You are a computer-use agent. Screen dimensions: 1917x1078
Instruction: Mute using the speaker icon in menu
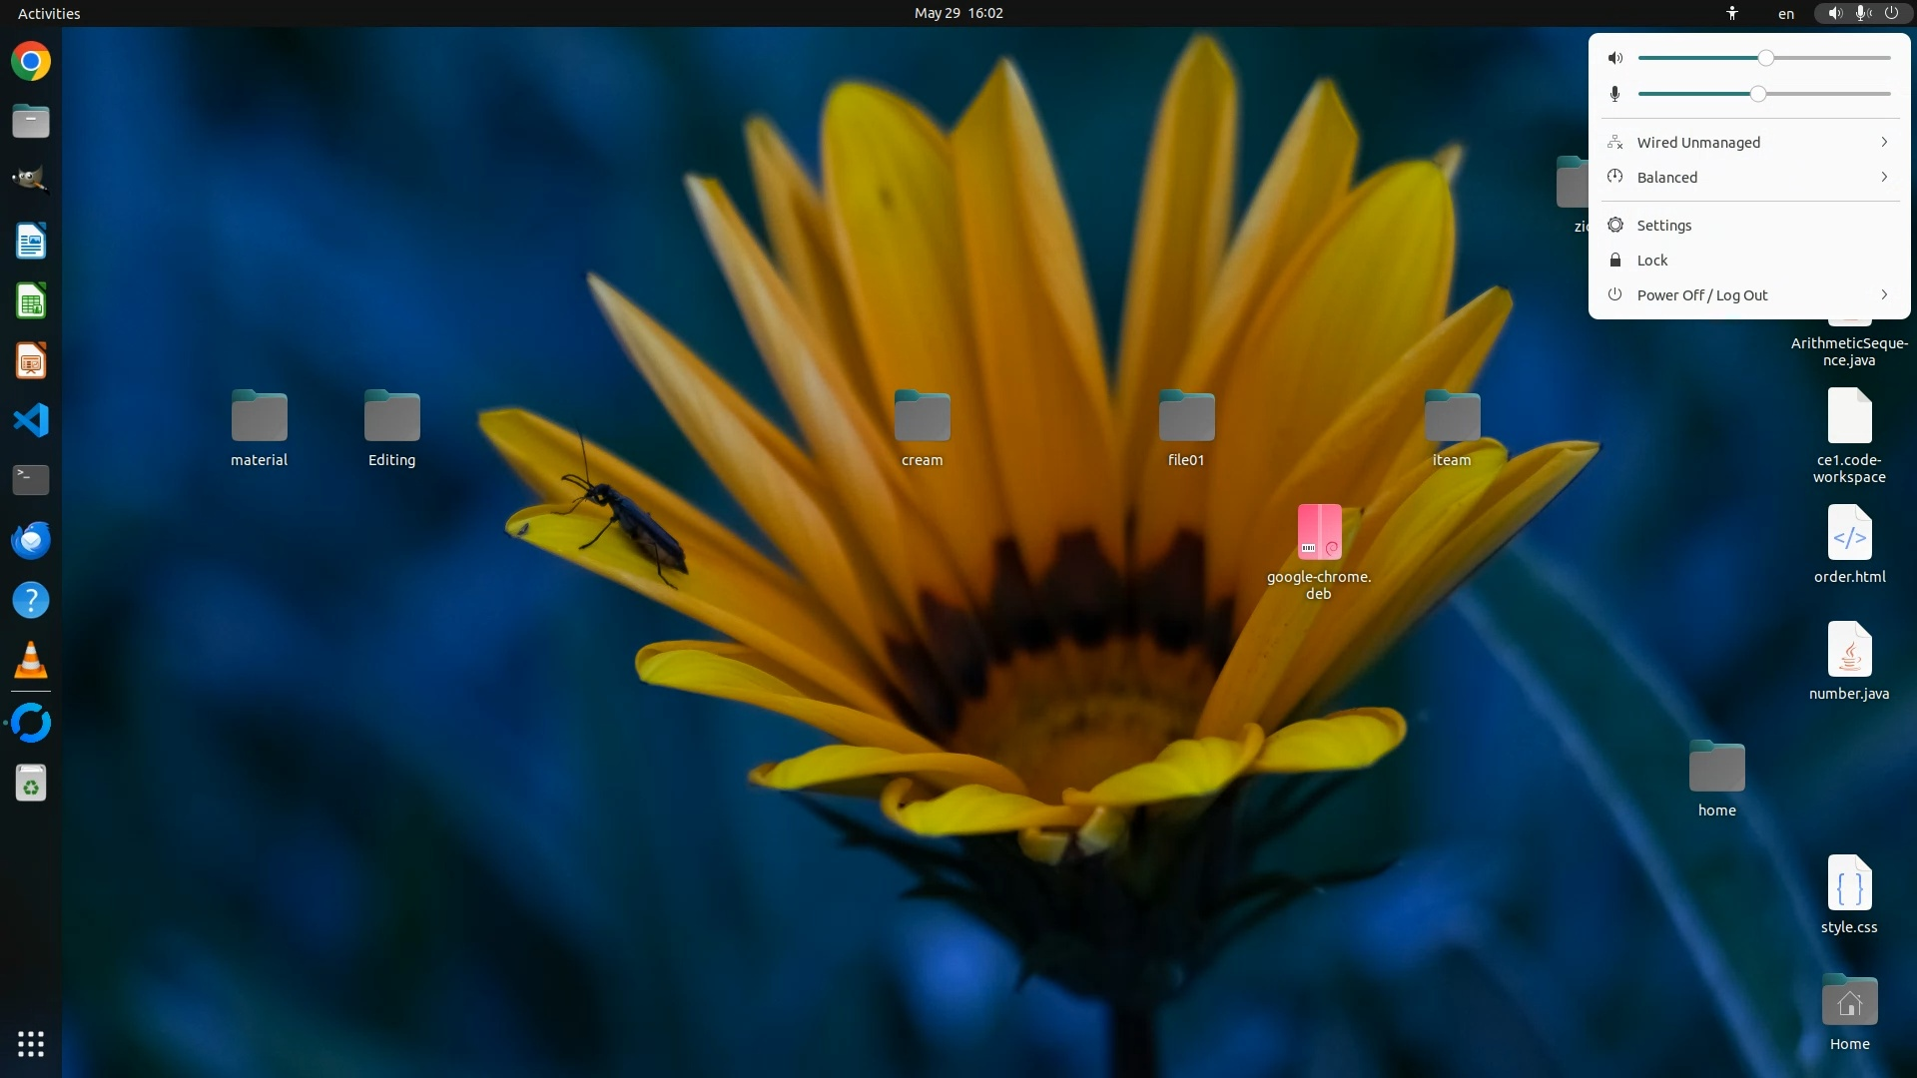click(x=1615, y=58)
